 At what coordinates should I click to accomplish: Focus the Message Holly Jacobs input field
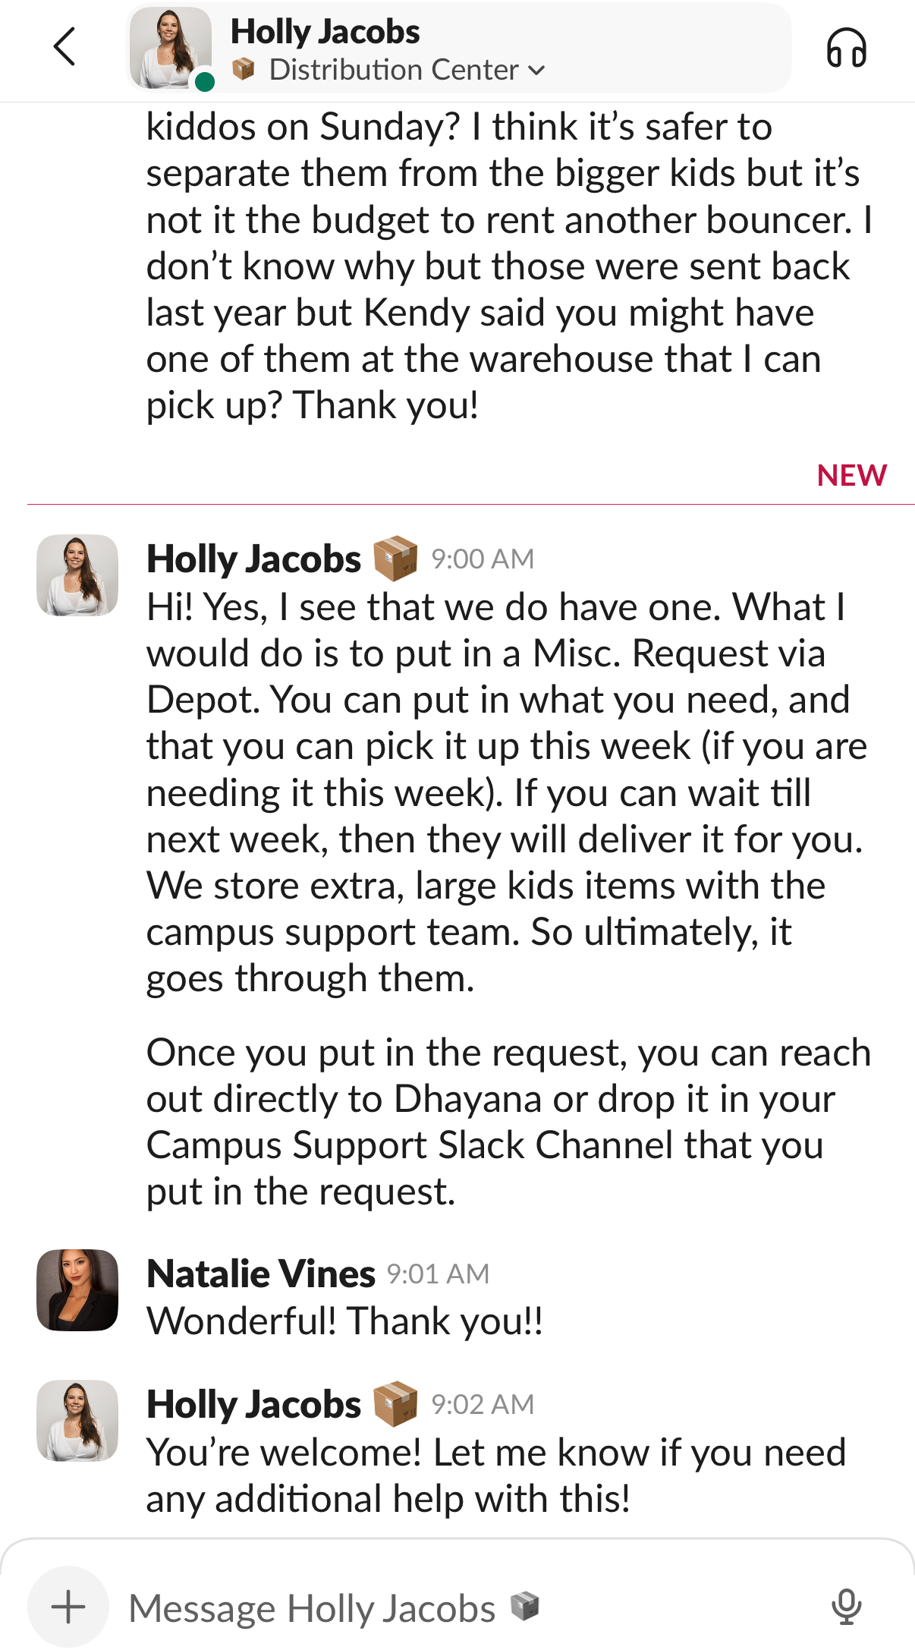311,1607
